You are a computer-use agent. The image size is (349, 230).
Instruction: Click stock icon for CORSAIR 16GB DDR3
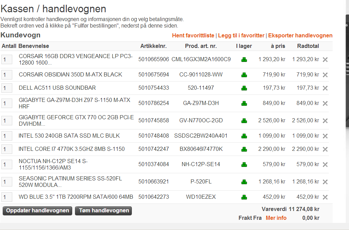[244, 60]
